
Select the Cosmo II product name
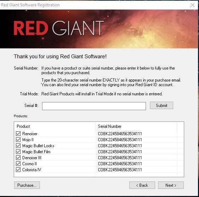[29, 164]
